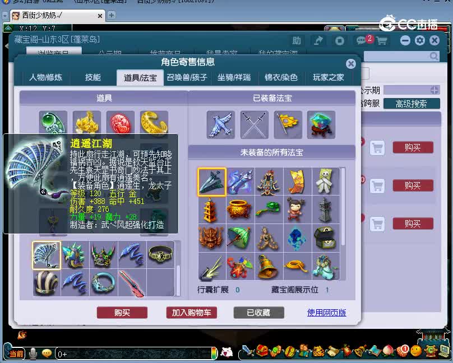This screenshot has width=453, height=363.
Task: Click the 当前 chat channel button
Action: [x=16, y=354]
